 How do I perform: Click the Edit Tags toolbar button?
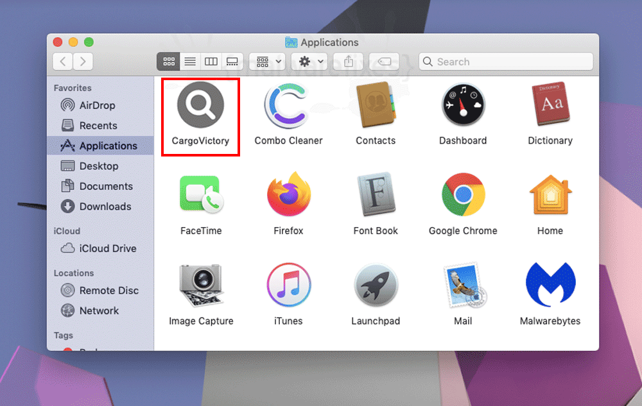pyautogui.click(x=384, y=62)
